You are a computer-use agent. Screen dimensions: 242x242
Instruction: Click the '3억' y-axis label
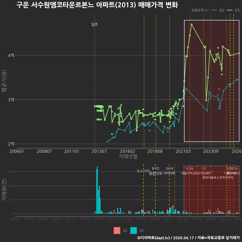pos(11,100)
